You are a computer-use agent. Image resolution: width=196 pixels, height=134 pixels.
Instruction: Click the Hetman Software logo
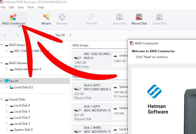tap(154, 91)
